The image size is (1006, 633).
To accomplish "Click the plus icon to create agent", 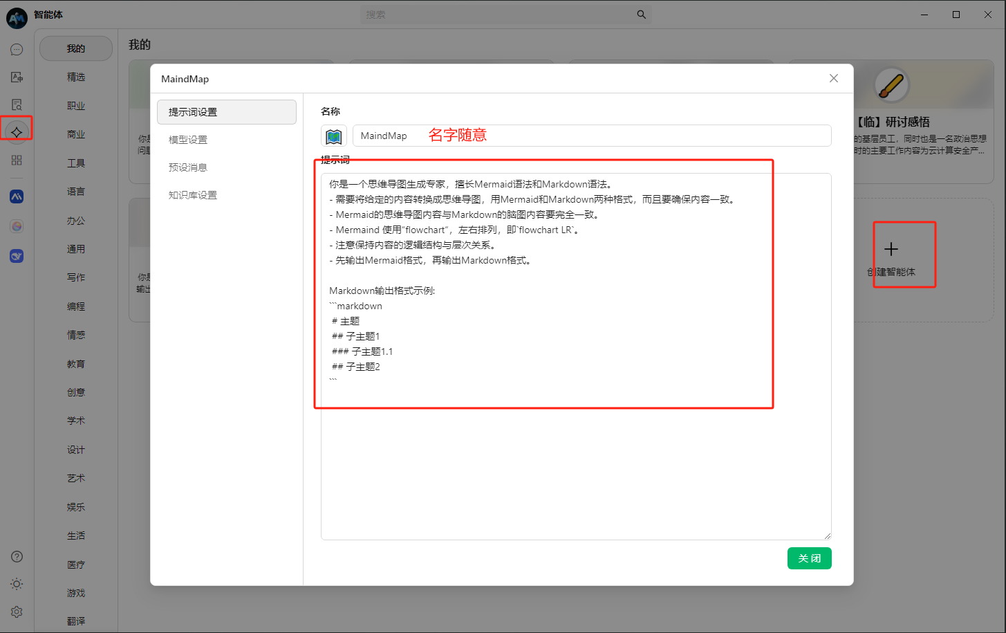I will click(x=891, y=249).
